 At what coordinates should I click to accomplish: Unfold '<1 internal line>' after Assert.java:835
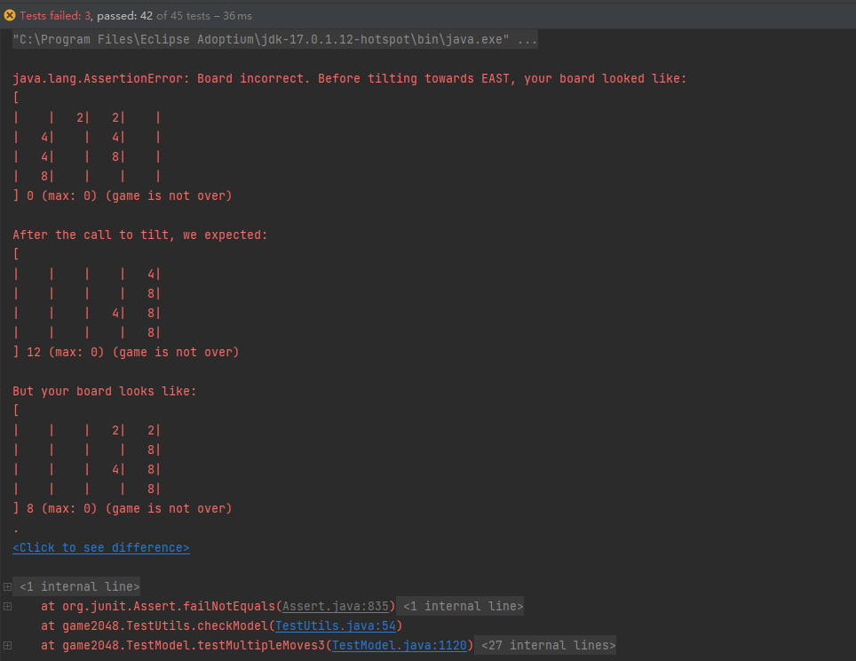point(463,607)
